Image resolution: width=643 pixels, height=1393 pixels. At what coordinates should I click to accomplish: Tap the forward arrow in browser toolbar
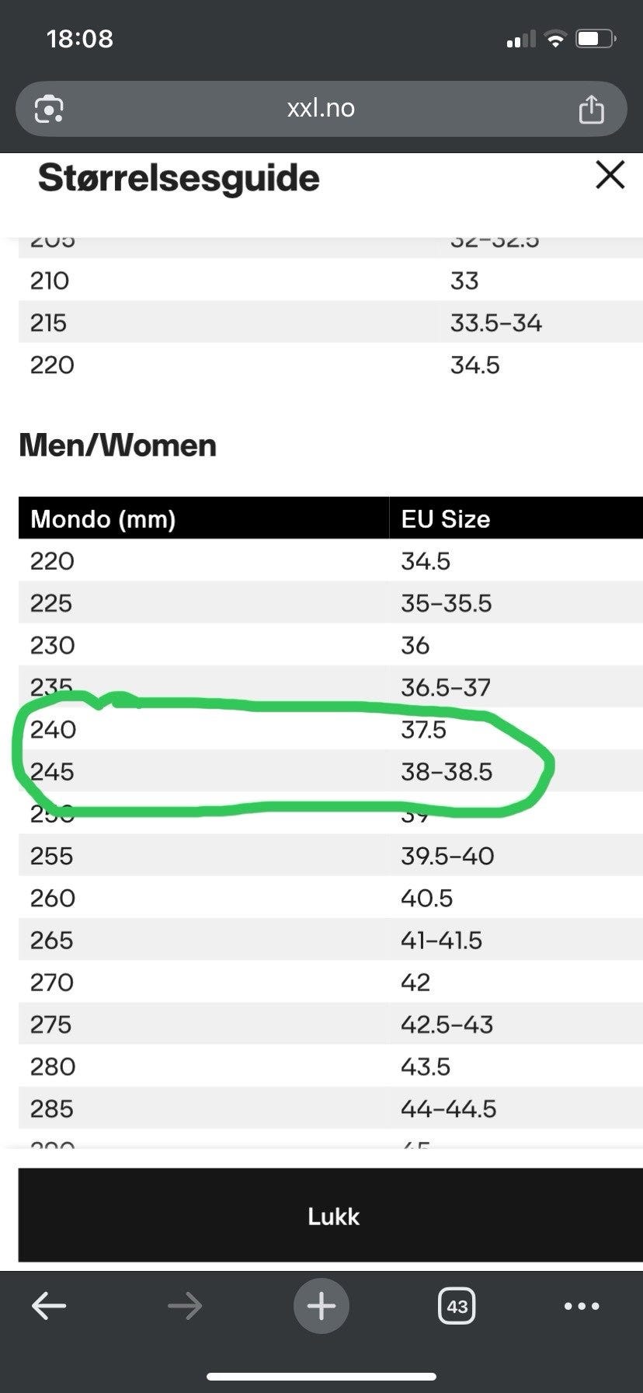185,1306
